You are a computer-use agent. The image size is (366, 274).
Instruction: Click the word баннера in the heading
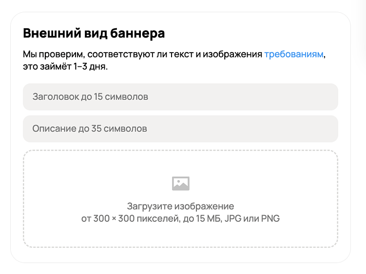137,33
